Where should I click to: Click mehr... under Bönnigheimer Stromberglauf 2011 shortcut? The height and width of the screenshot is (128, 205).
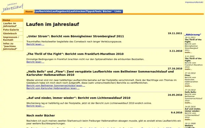click(188, 52)
